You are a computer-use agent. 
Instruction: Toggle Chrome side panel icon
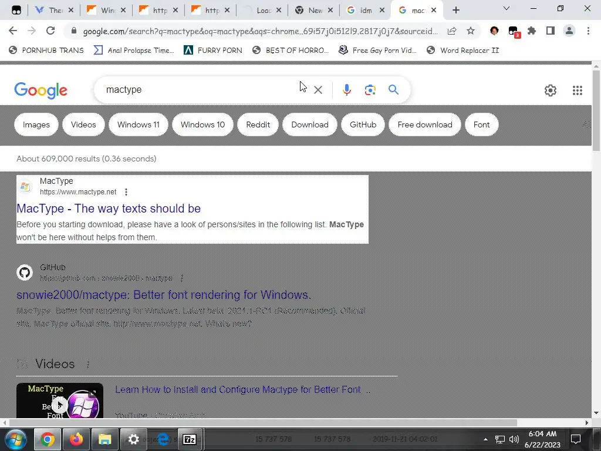551,31
